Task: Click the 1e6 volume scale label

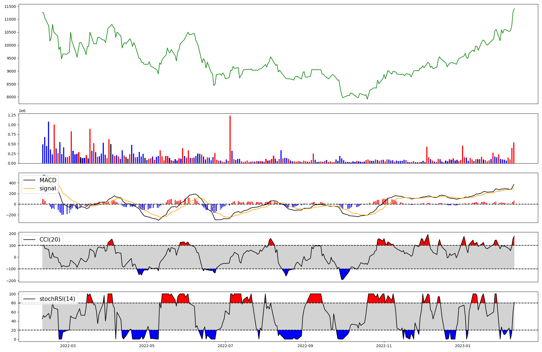Action: coord(22,111)
